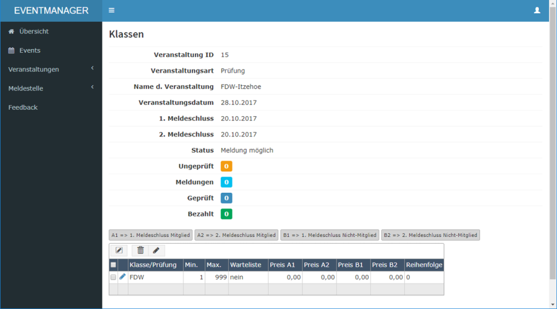Click A2 => 2. Meldeschluss Mitglied button
557x309 pixels.
pyautogui.click(x=236, y=235)
